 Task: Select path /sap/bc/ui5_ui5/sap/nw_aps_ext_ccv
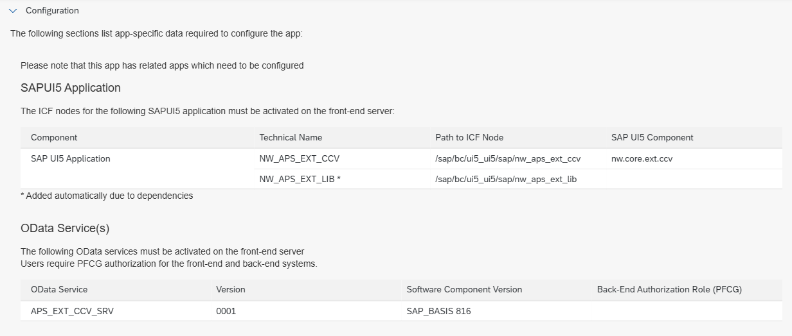point(508,159)
